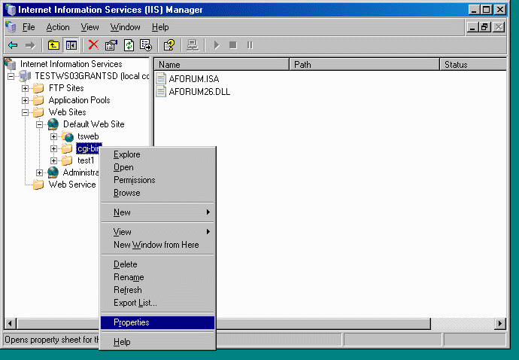Click the Forward arrow toolbar icon

click(x=30, y=45)
